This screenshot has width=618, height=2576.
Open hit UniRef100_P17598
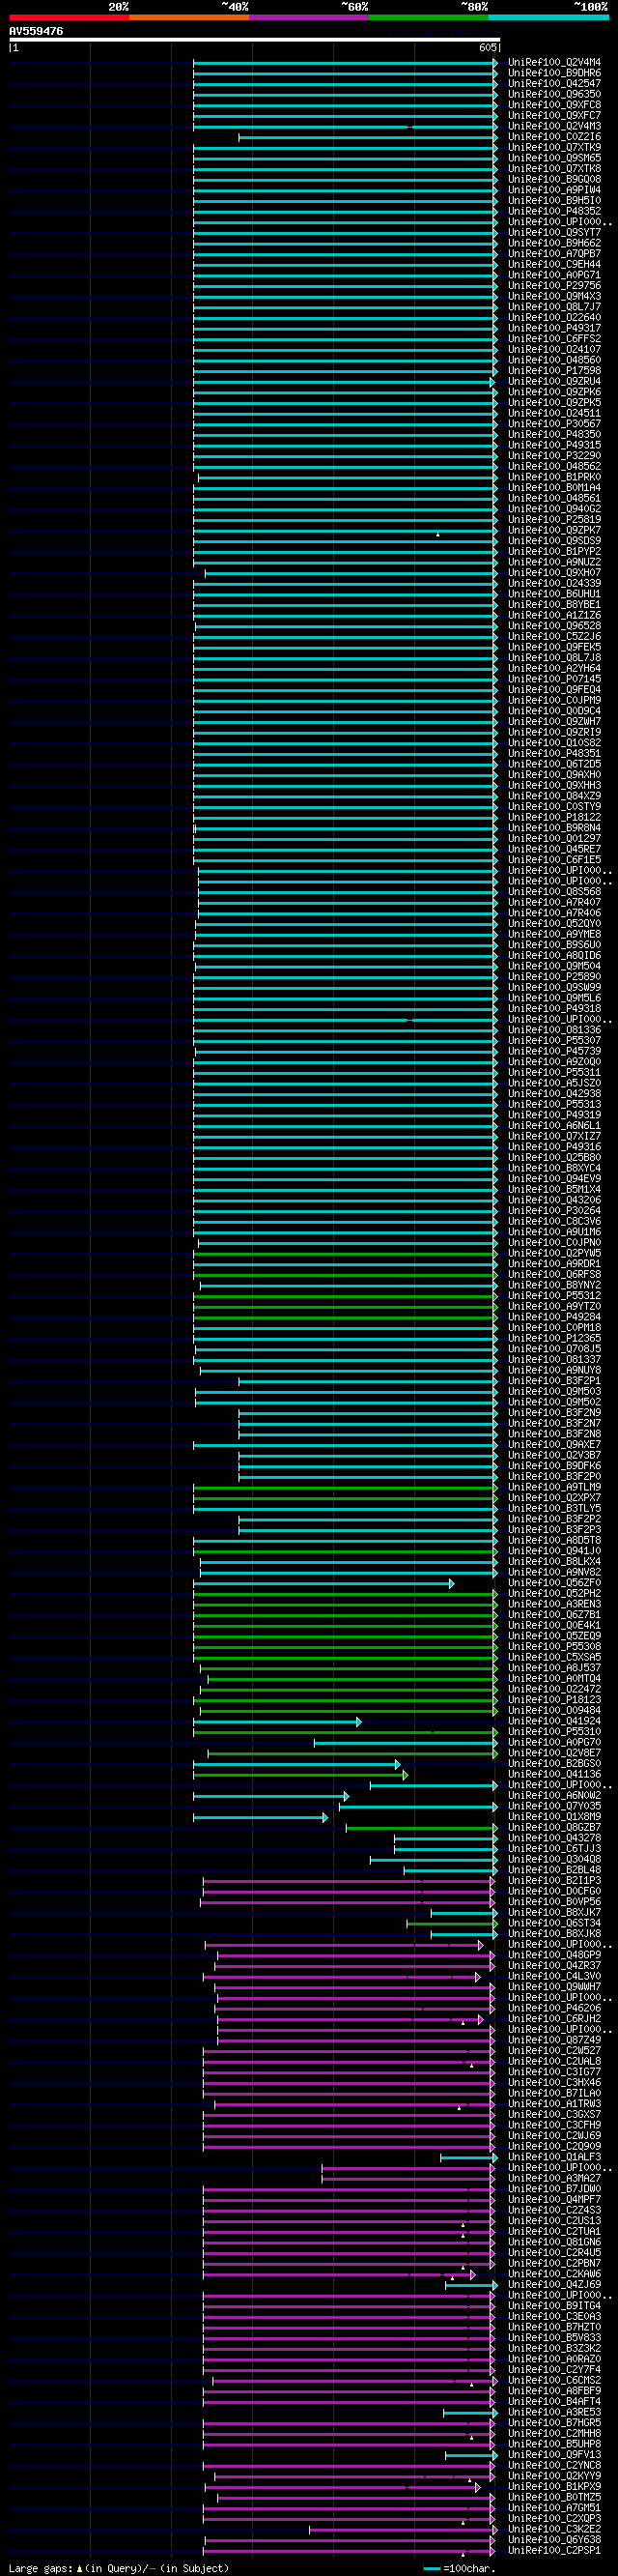click(x=554, y=370)
